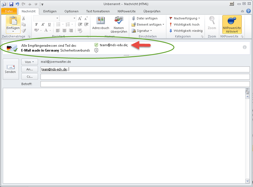Click the undo arrow in quick access toolbar
This screenshot has height=187, width=253.
click(17, 4)
